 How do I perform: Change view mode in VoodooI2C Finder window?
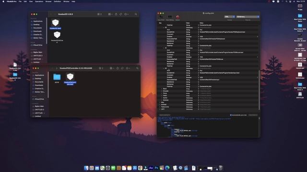pos(99,14)
